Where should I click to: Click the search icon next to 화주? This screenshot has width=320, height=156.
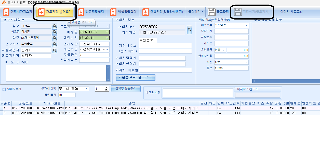[x=55, y=38]
